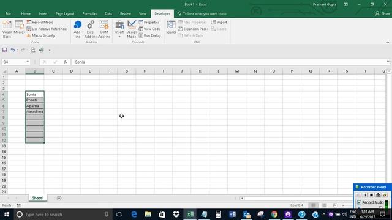The height and width of the screenshot is (220, 392).
Task: Switch to Page Layout view in status bar
Action: tap(324, 205)
